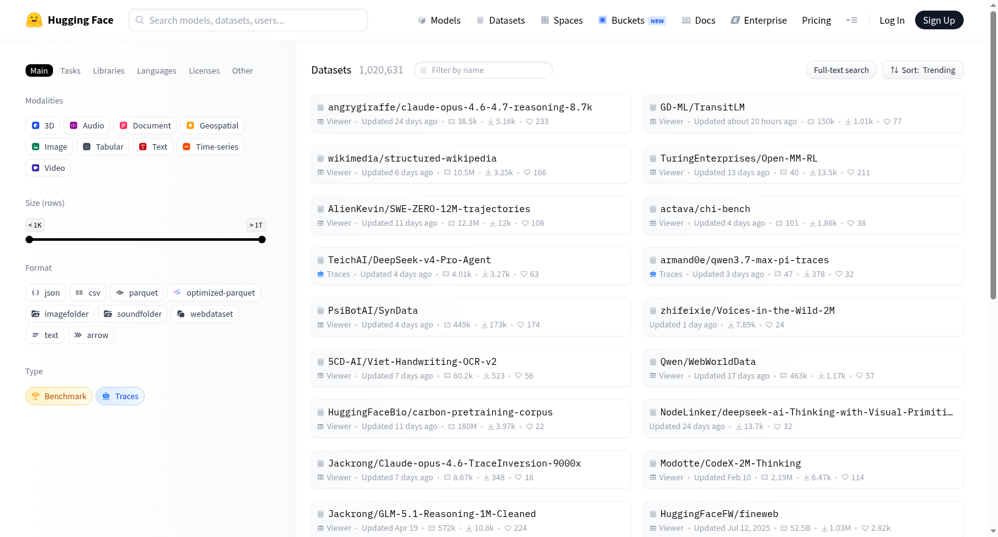Viewport: 998px width, 537px height.
Task: Expand the navbar more-options menu
Action: point(851,20)
